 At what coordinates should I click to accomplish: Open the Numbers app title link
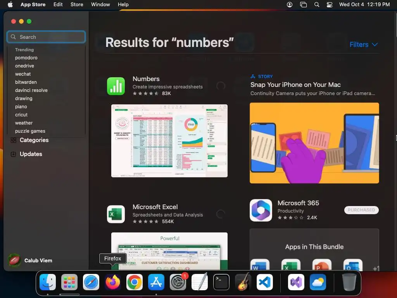[x=146, y=79]
